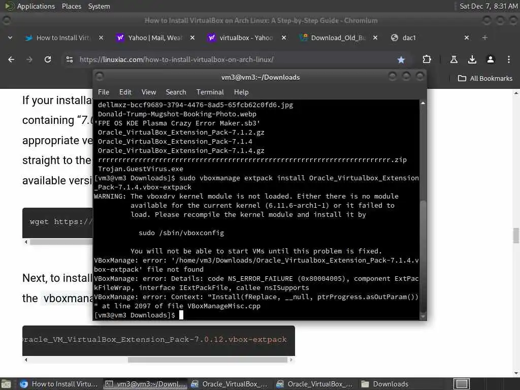Open the terminal File menu
Image resolution: width=520 pixels, height=390 pixels.
104,92
